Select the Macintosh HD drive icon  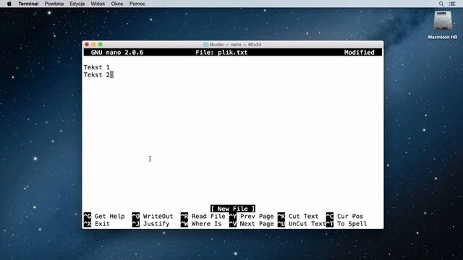(x=442, y=21)
